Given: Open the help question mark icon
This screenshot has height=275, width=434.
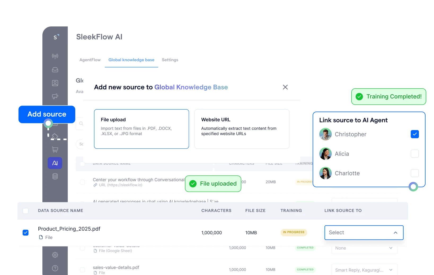Looking at the screenshot, I should pos(55,268).
